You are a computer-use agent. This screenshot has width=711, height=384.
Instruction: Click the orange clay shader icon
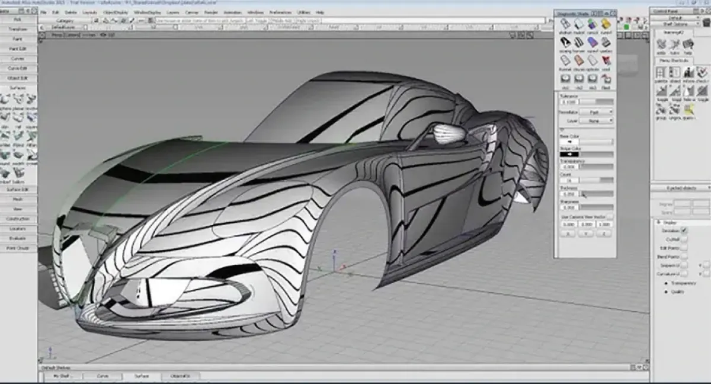click(579, 60)
